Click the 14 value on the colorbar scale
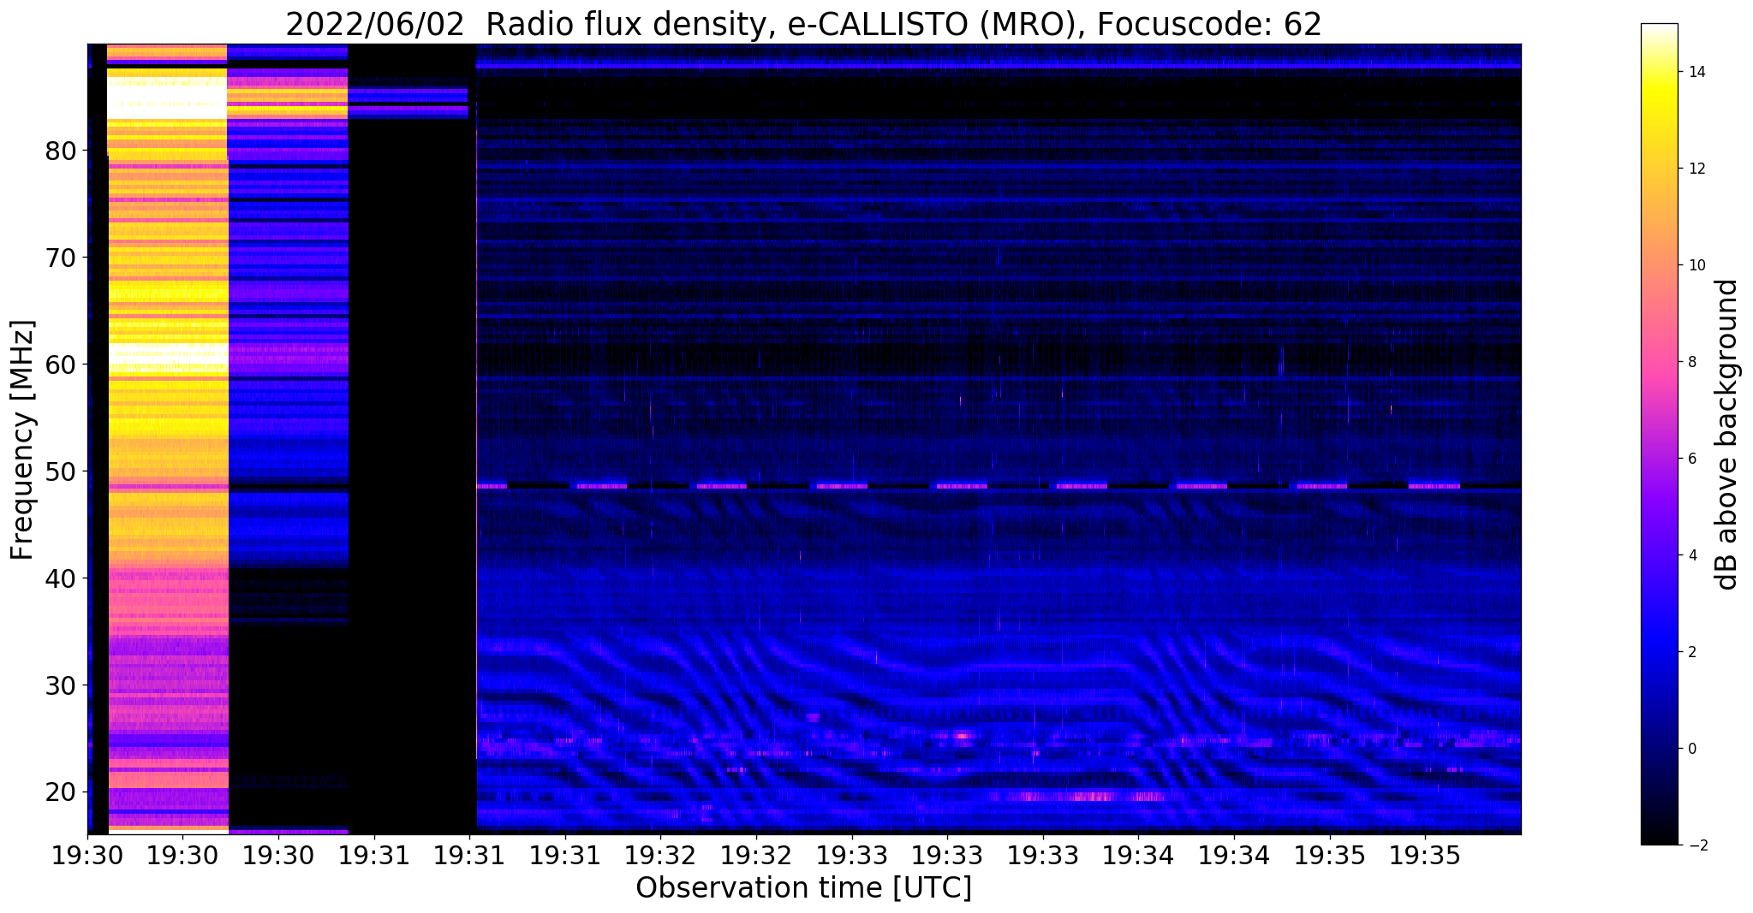This screenshot has width=1753, height=913. [x=1695, y=72]
